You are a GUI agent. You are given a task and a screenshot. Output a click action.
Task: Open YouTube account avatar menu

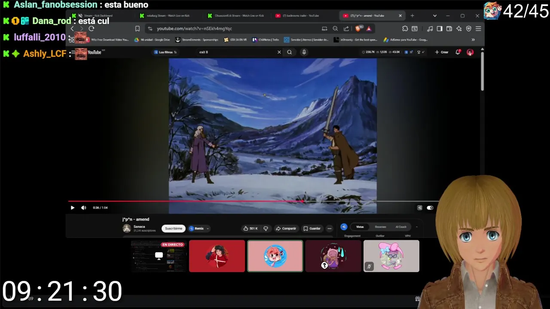[470, 52]
